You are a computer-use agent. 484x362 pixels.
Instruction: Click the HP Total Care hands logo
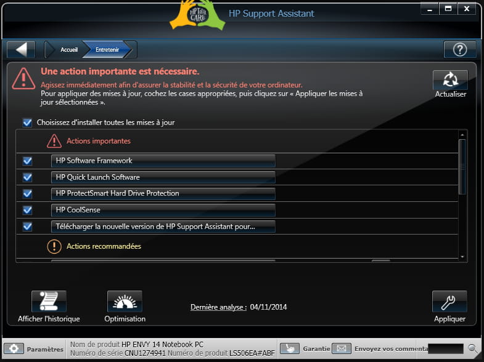click(x=197, y=15)
